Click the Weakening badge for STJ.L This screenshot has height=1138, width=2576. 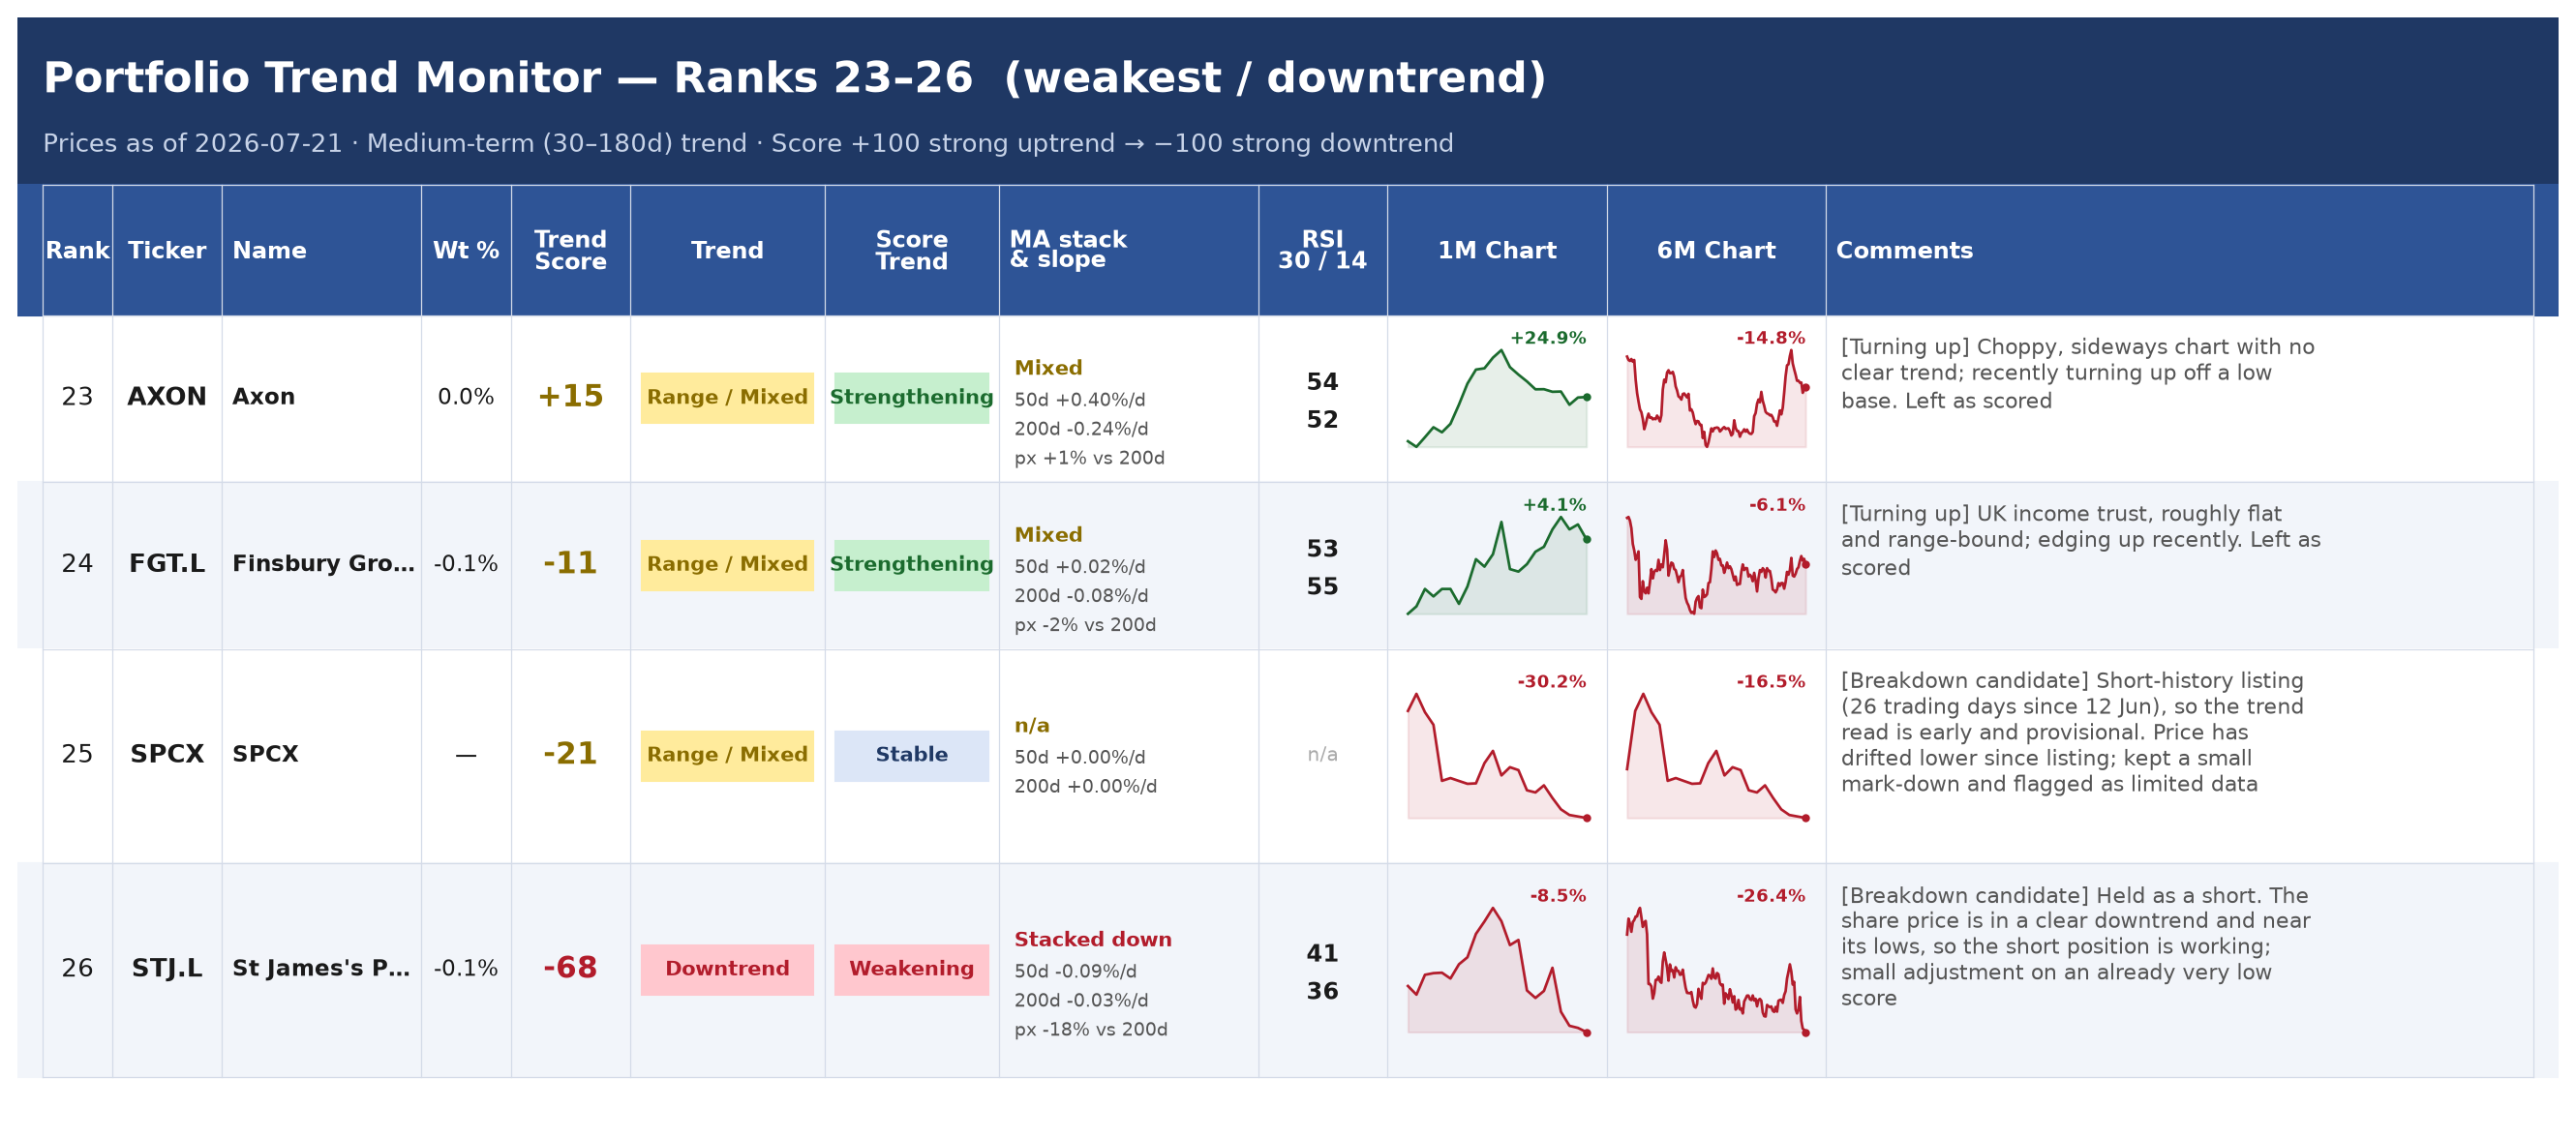point(911,969)
